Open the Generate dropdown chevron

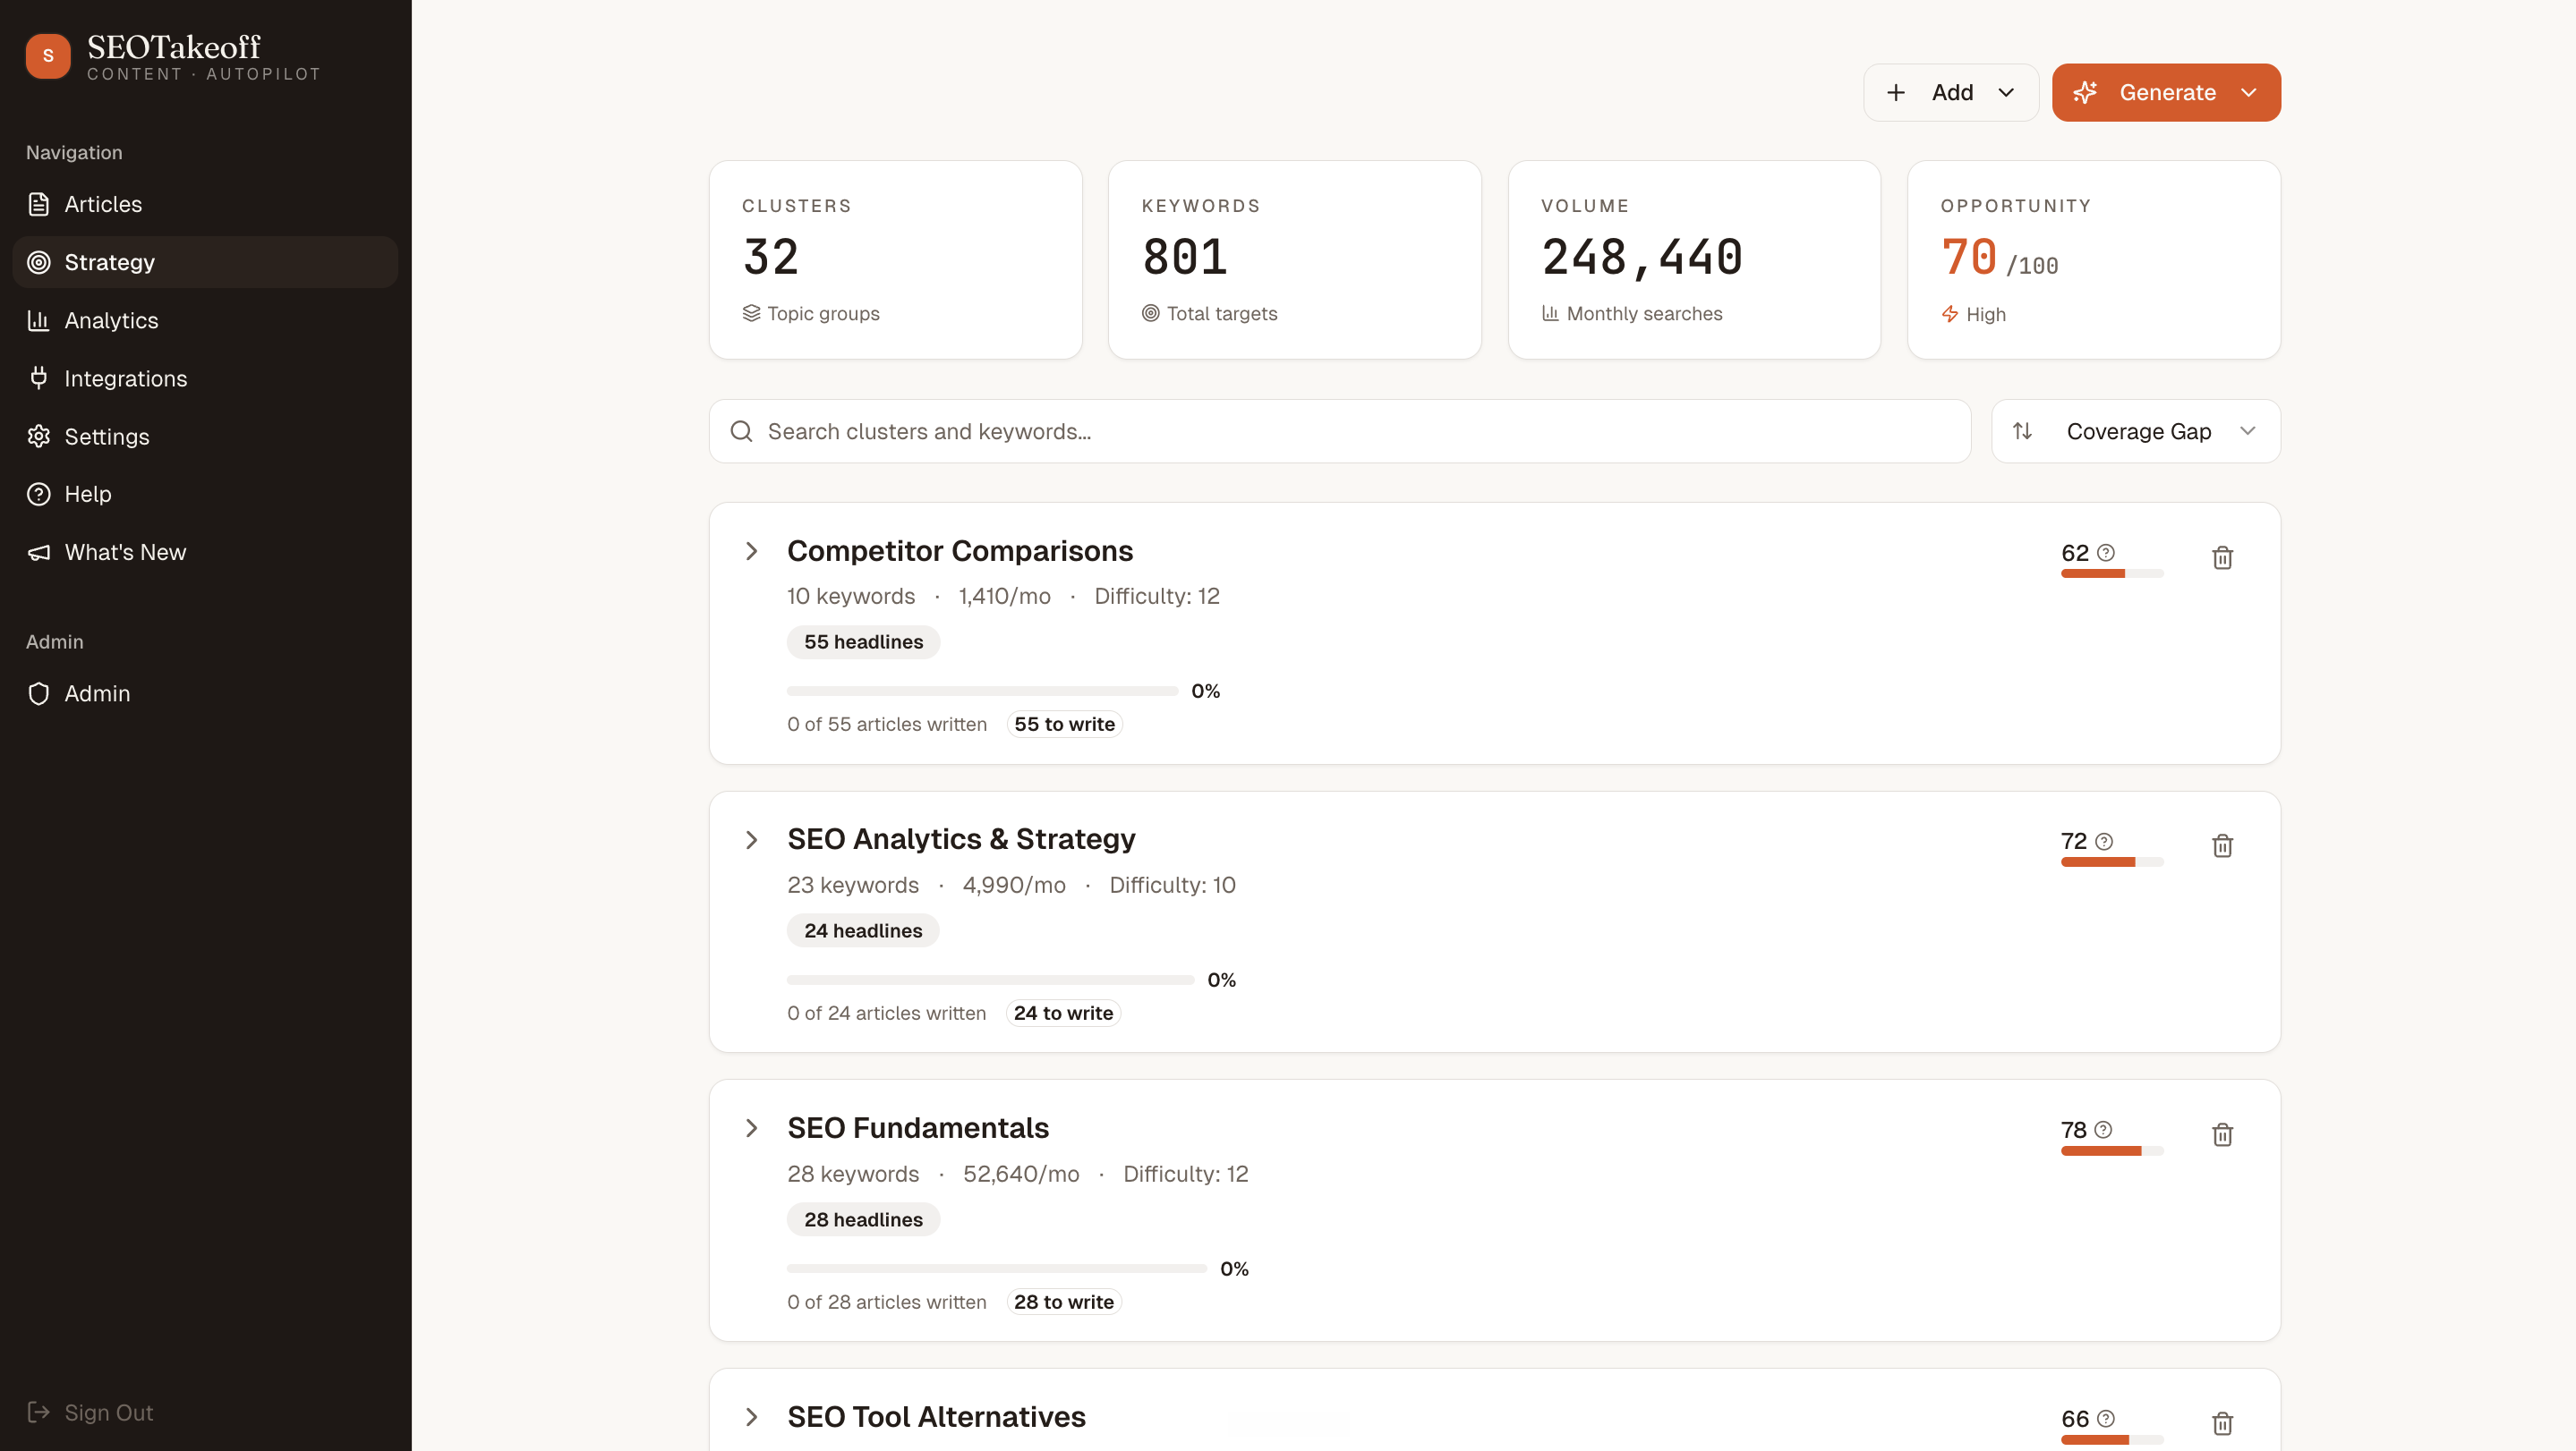point(2248,92)
